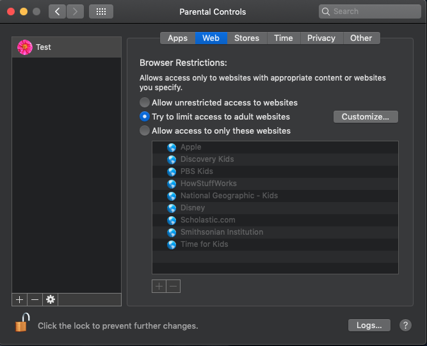427x346 pixels.
Task: Open the Customize... dialog
Action: point(366,116)
